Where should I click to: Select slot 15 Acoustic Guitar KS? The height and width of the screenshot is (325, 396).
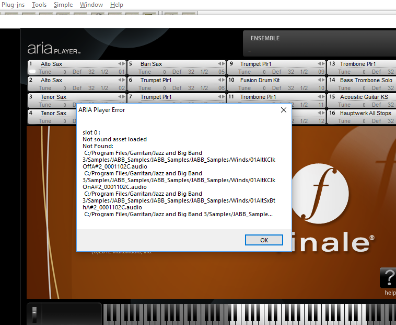coord(364,97)
